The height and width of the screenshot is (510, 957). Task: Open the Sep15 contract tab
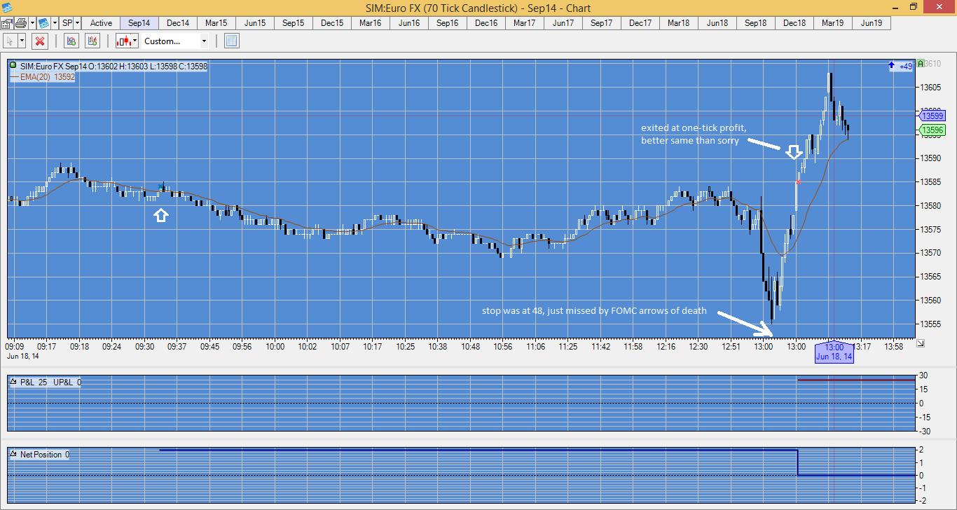(x=294, y=23)
